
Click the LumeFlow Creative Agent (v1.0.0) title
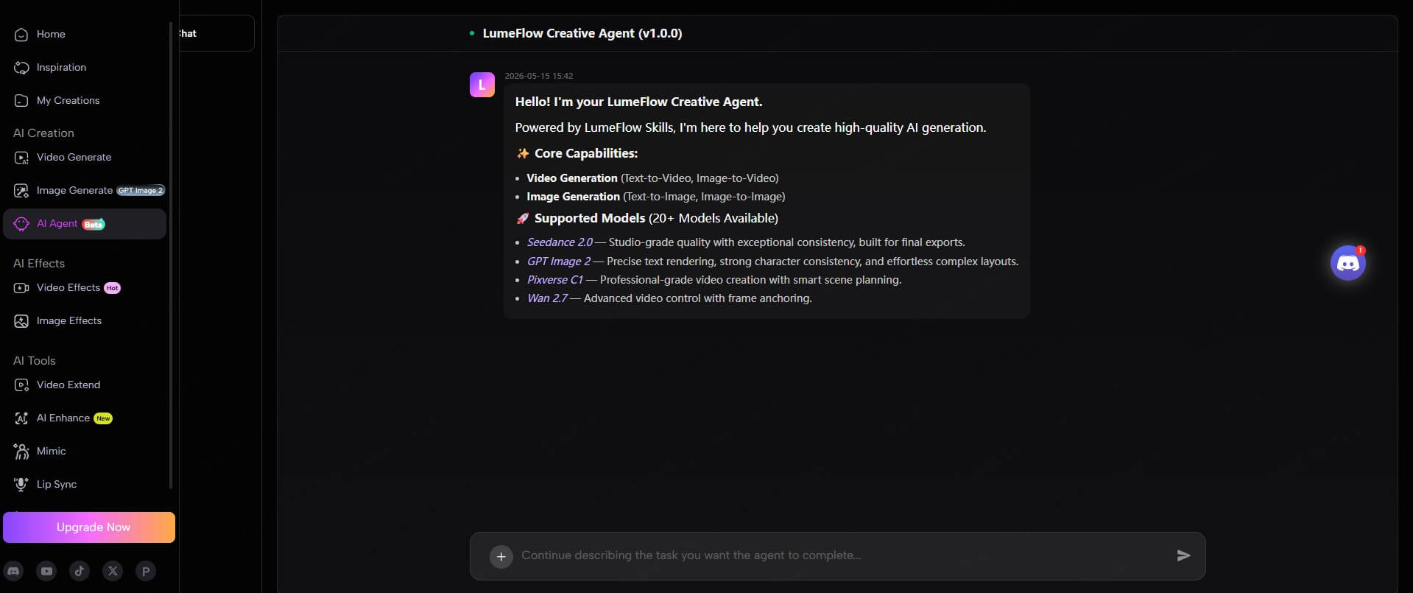582,33
